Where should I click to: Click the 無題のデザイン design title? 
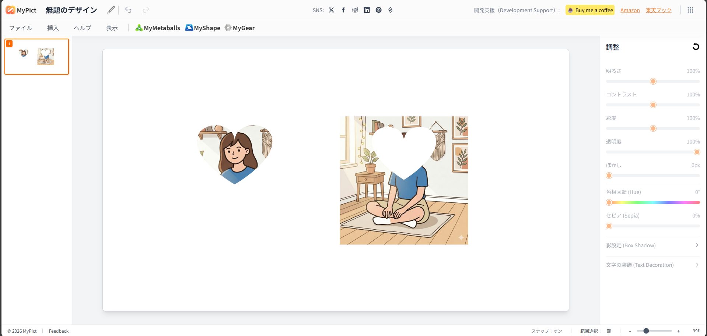[71, 10]
